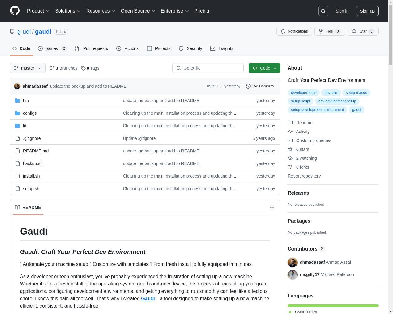Click the Go to file search field
Screen dimensions: 393x314
208,68
